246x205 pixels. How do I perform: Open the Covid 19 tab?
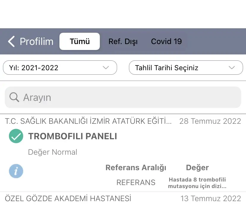[x=166, y=41]
